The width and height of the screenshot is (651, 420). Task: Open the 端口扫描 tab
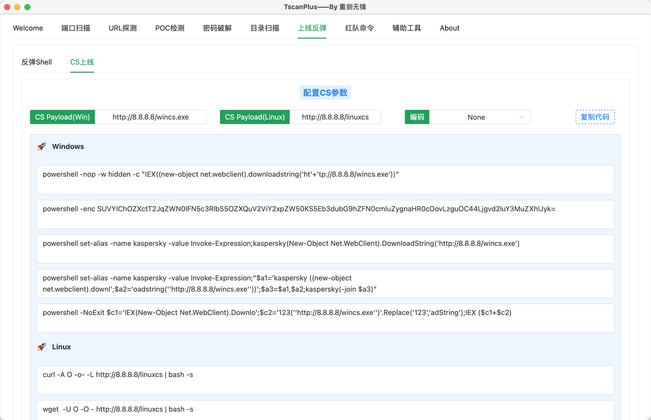coord(76,28)
